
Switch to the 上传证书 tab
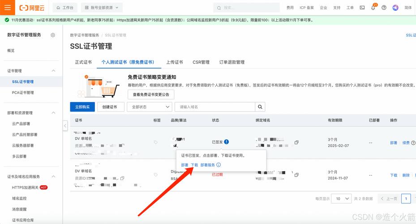(174, 62)
